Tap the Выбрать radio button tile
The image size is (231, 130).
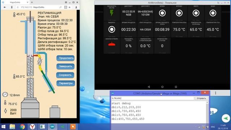pyautogui.click(x=112, y=30)
